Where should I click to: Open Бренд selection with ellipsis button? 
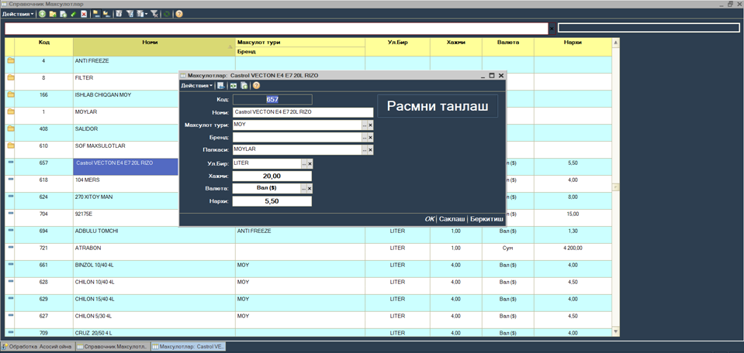coord(364,137)
